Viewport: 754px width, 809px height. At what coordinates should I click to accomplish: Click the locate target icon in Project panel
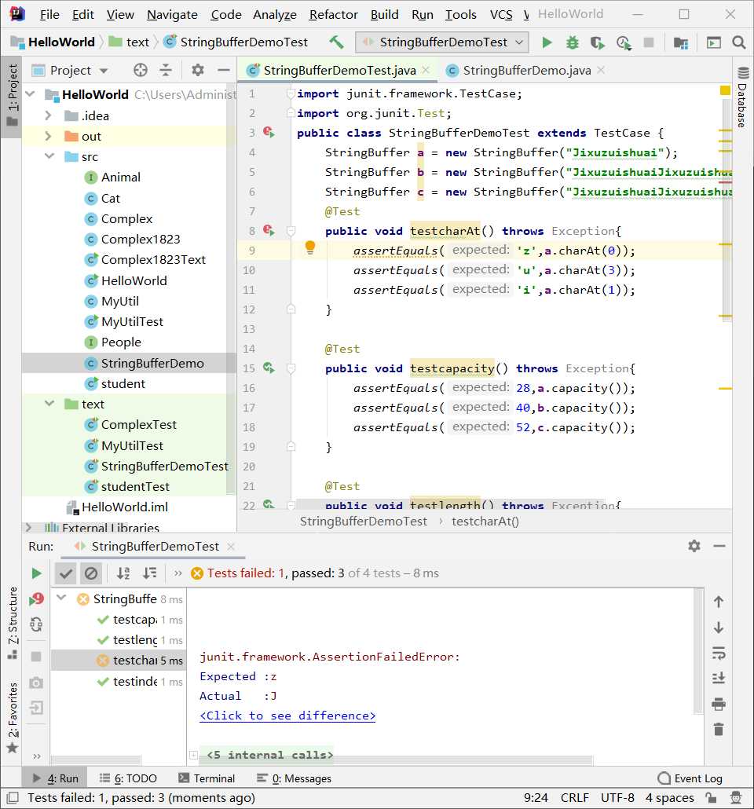[141, 70]
